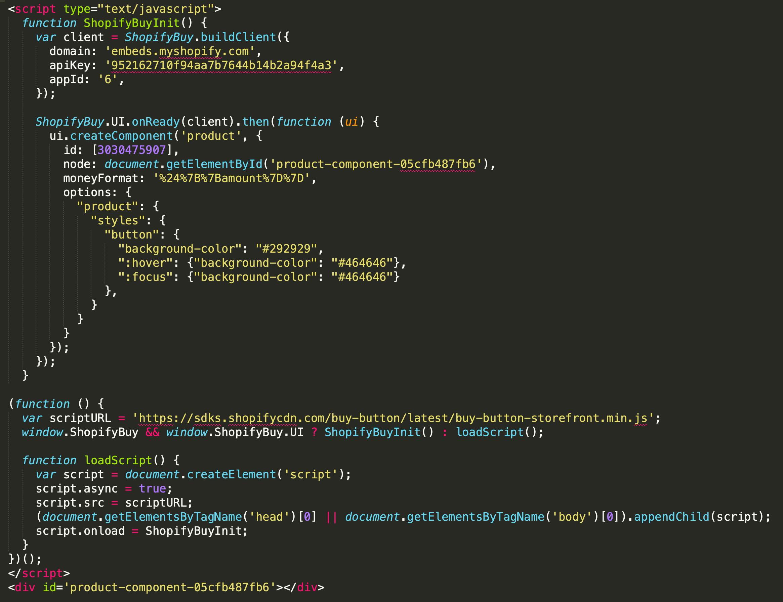The image size is (783, 602).
Task: Click the apiKey value '952162710f94aa7b7644b14b2a94f4a3'
Action: pyautogui.click(x=221, y=65)
